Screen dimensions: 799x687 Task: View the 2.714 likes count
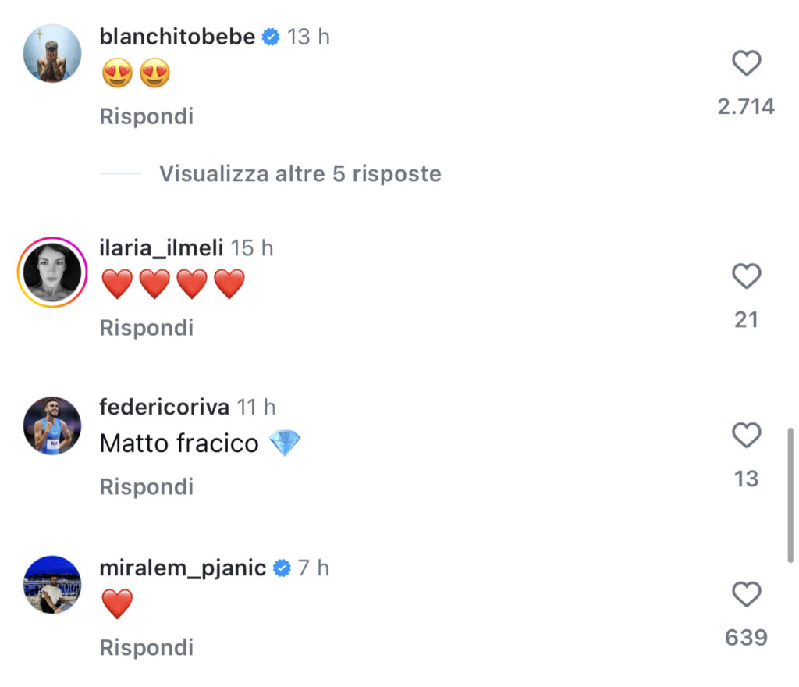click(746, 107)
